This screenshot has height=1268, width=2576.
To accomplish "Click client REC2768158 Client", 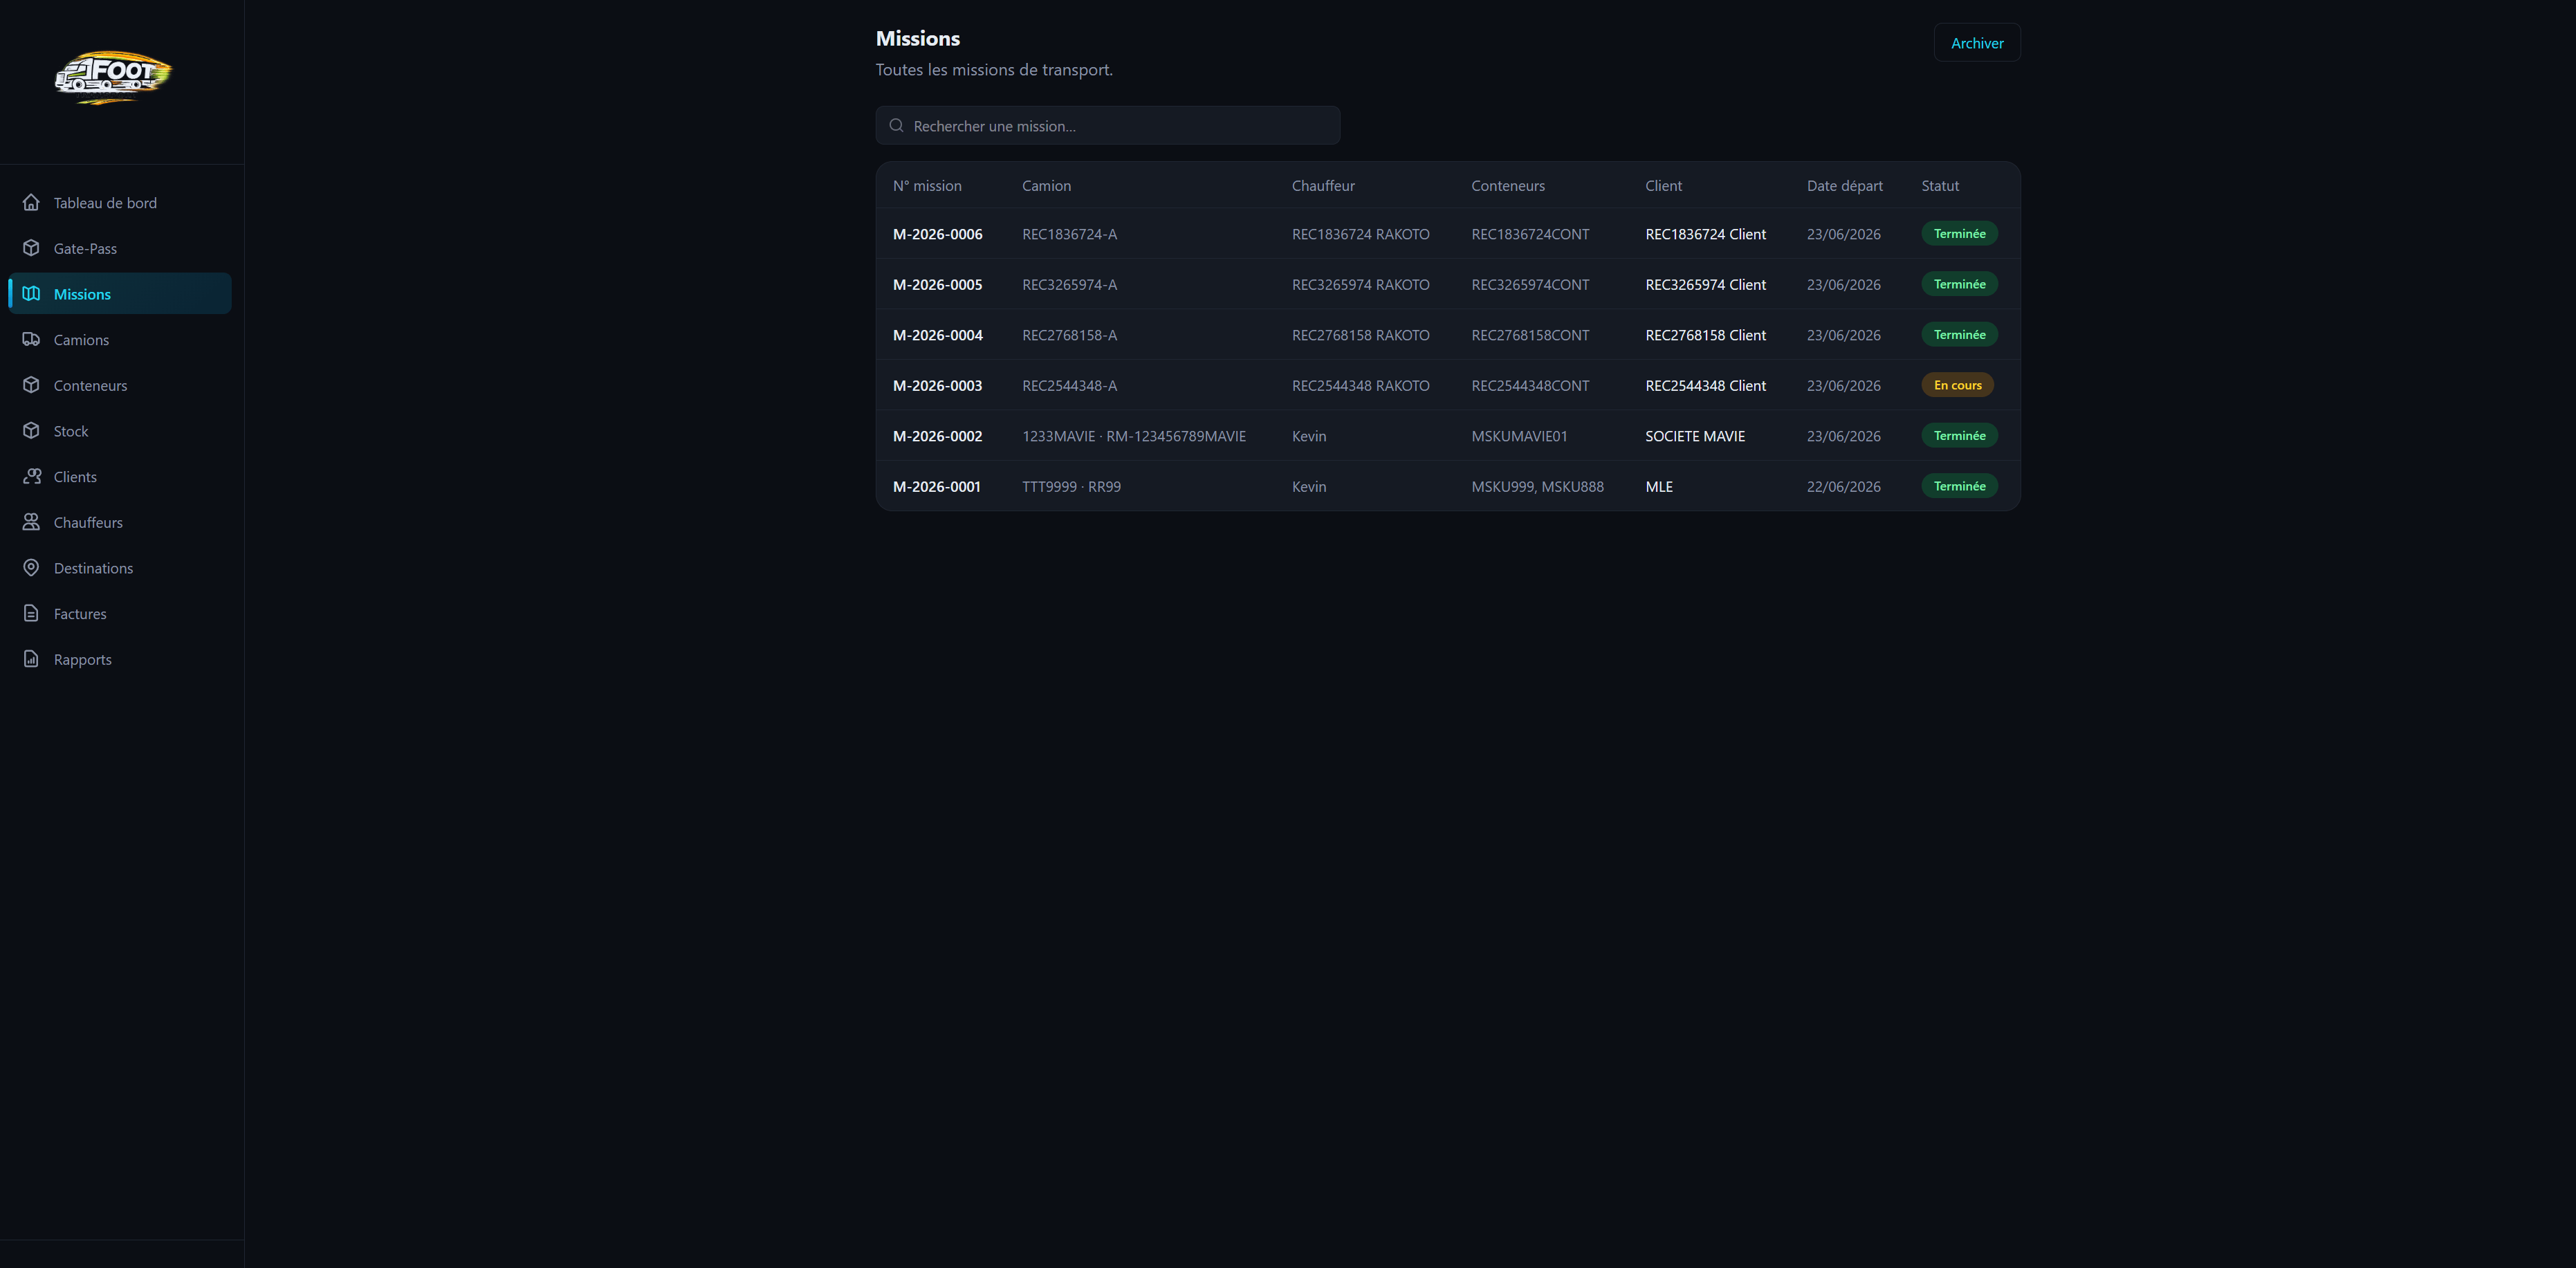I will (1705, 335).
